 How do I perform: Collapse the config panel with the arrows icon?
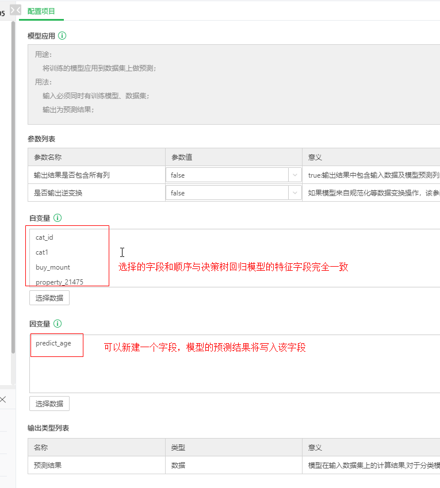[x=16, y=10]
